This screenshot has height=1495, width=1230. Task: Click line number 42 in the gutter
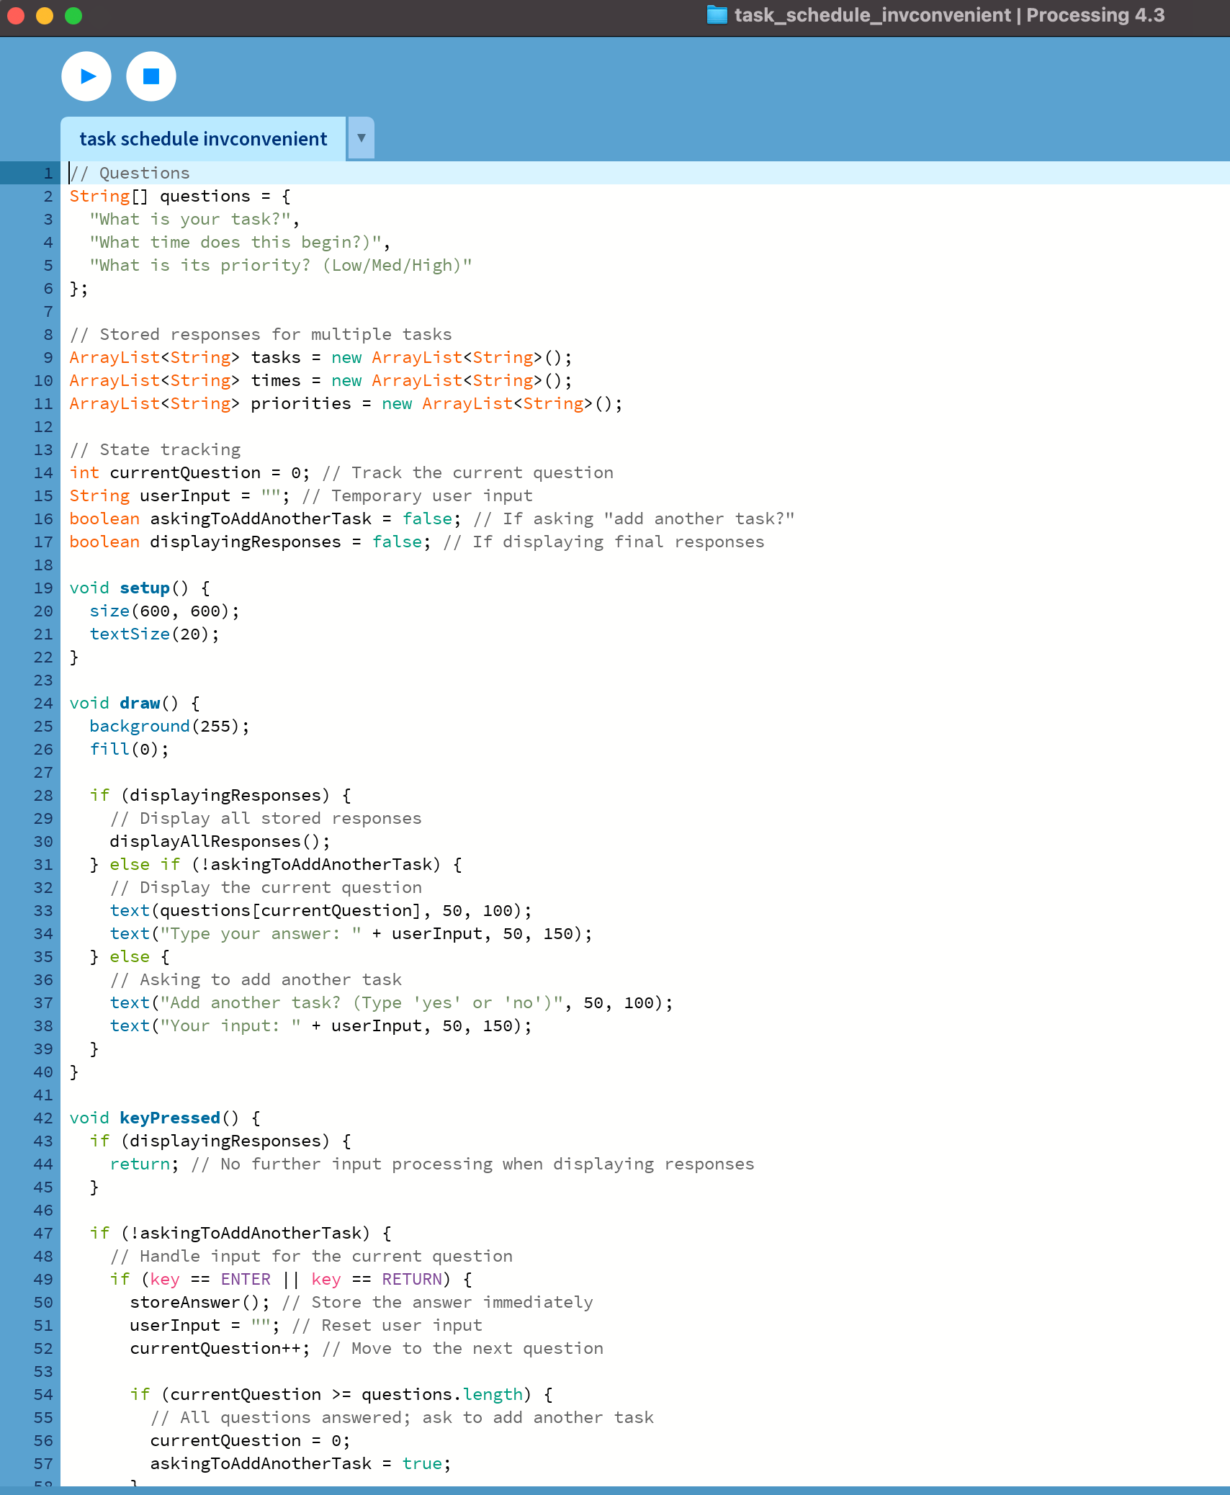point(43,1118)
